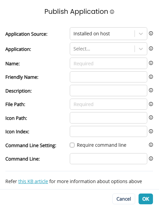Click info icon beside Friendly Name field

click(151, 77)
